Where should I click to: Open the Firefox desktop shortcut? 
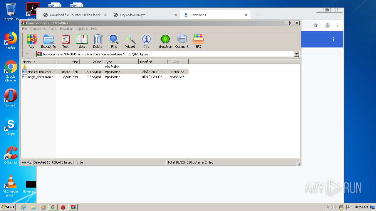pyautogui.click(x=11, y=40)
